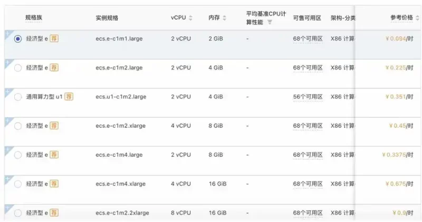Click the ecs.e-c1m2.2xlarge instance name
The width and height of the screenshot is (422, 222).
click(122, 213)
